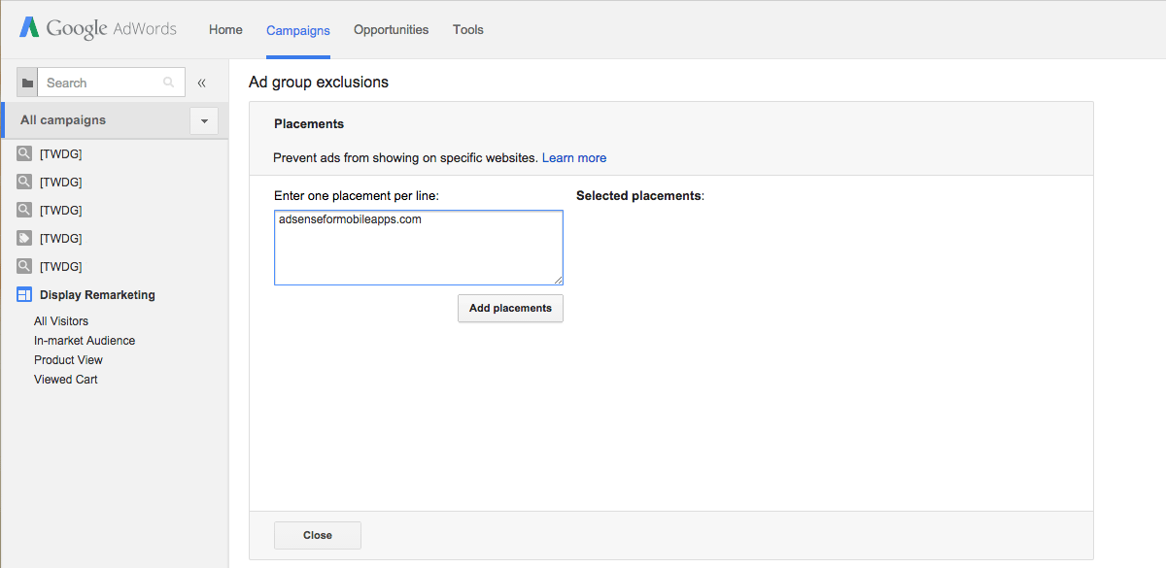Click the folder icon beside Search

27,83
